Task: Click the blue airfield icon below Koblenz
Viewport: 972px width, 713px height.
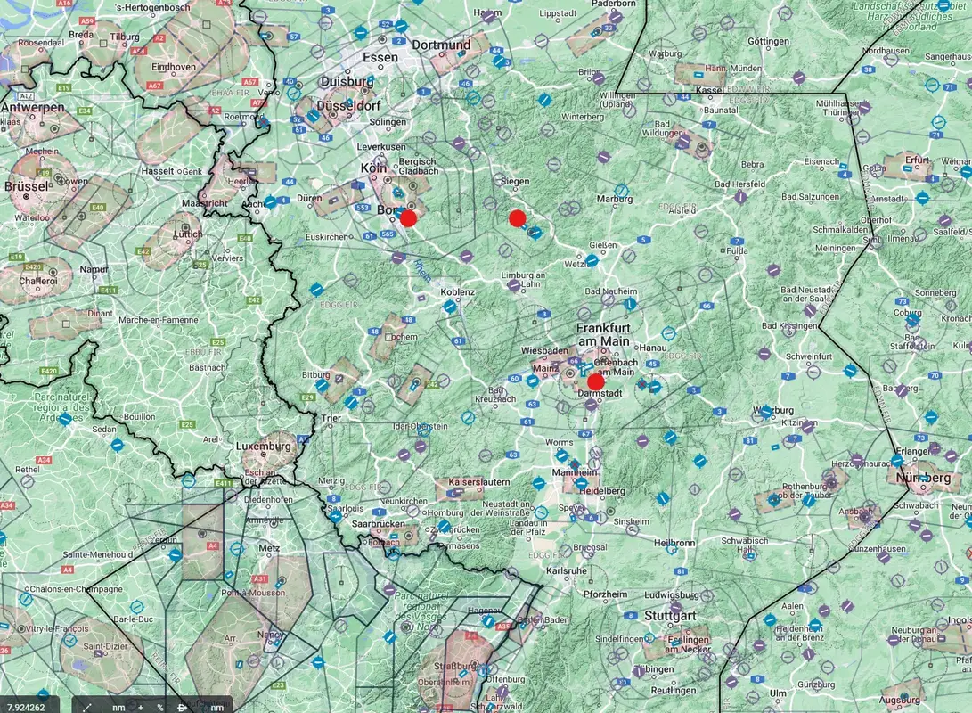Action: pos(450,307)
